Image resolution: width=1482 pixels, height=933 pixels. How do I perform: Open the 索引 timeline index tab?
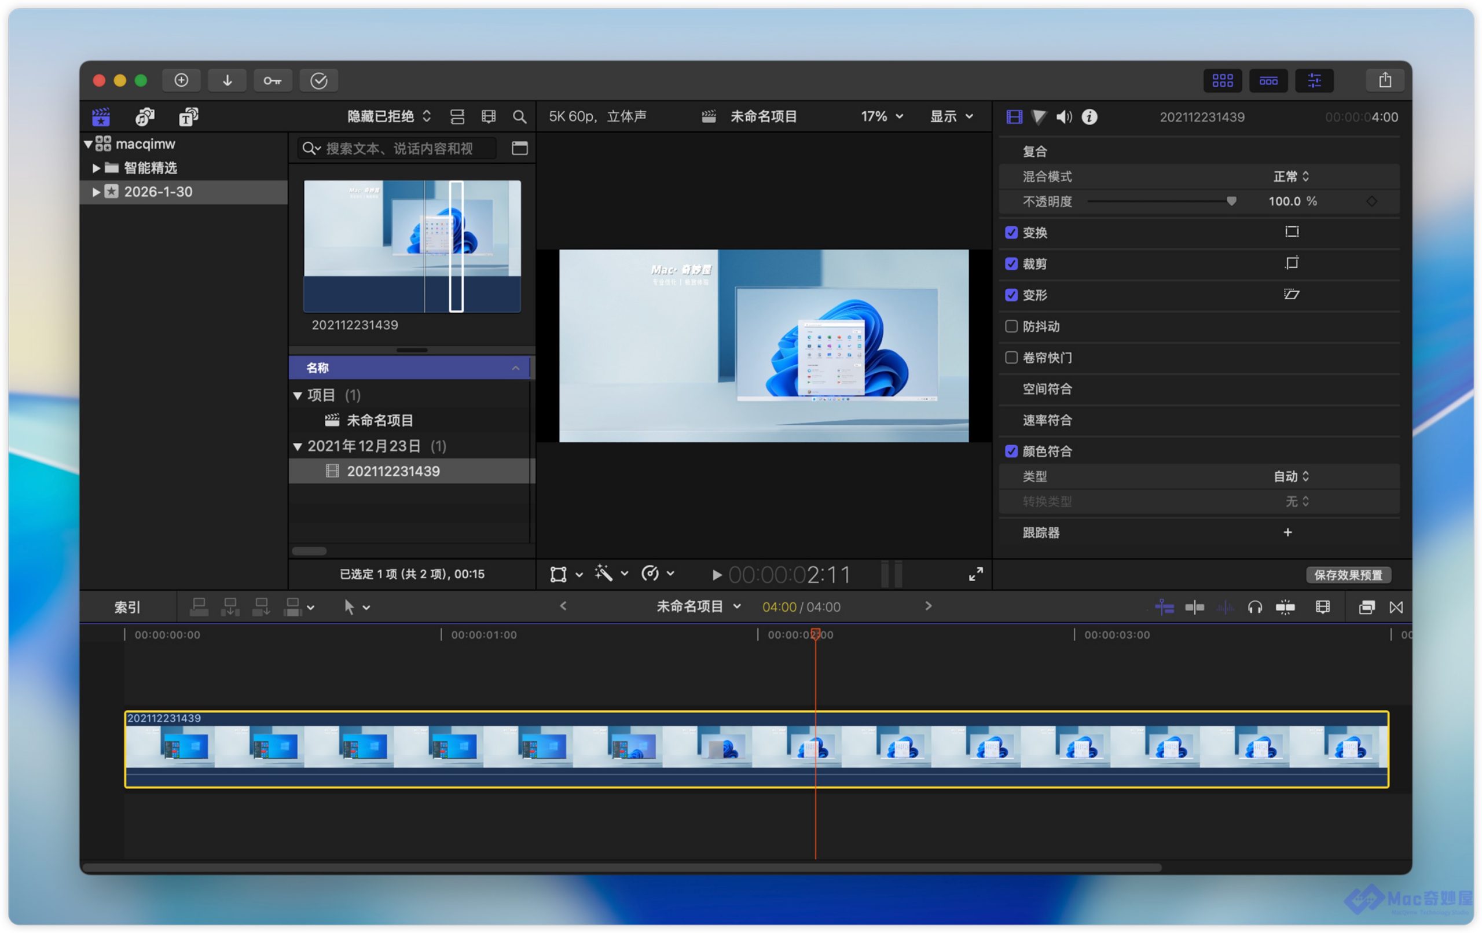[x=127, y=608]
